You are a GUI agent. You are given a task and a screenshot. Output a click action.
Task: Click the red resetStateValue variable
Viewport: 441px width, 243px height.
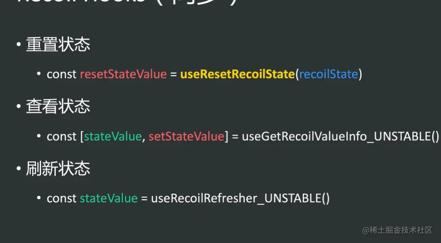tap(123, 74)
